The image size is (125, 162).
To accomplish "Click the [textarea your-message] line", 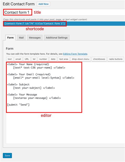I will point(37,98).
